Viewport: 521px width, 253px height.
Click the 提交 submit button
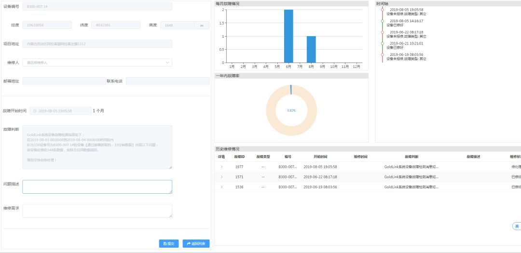169,244
